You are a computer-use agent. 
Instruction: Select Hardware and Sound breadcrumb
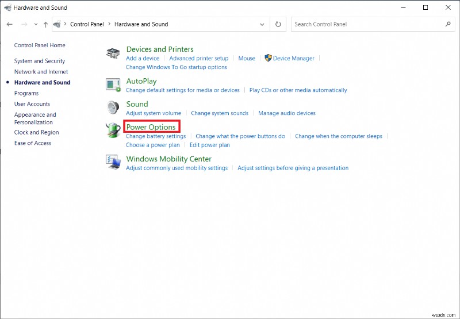pyautogui.click(x=141, y=24)
